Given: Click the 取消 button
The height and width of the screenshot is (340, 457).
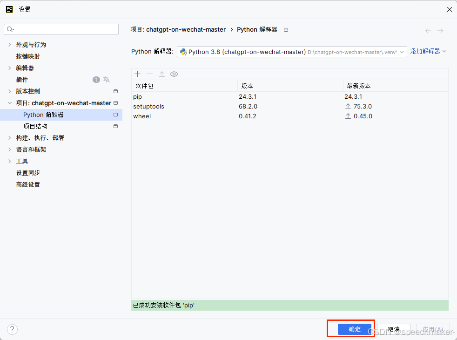Looking at the screenshot, I should 393,329.
